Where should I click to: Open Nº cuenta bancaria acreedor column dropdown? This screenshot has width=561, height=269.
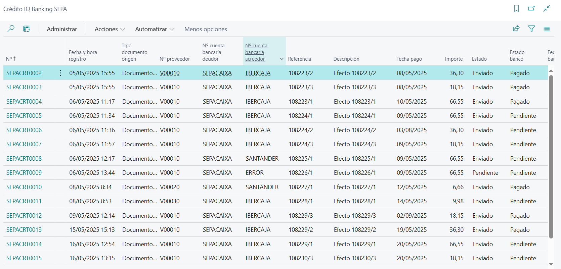[282, 59]
